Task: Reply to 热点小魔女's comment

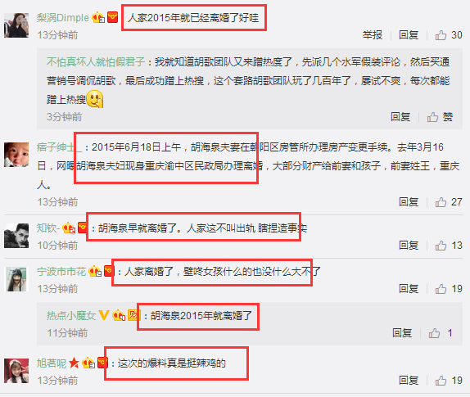Action: (x=402, y=333)
